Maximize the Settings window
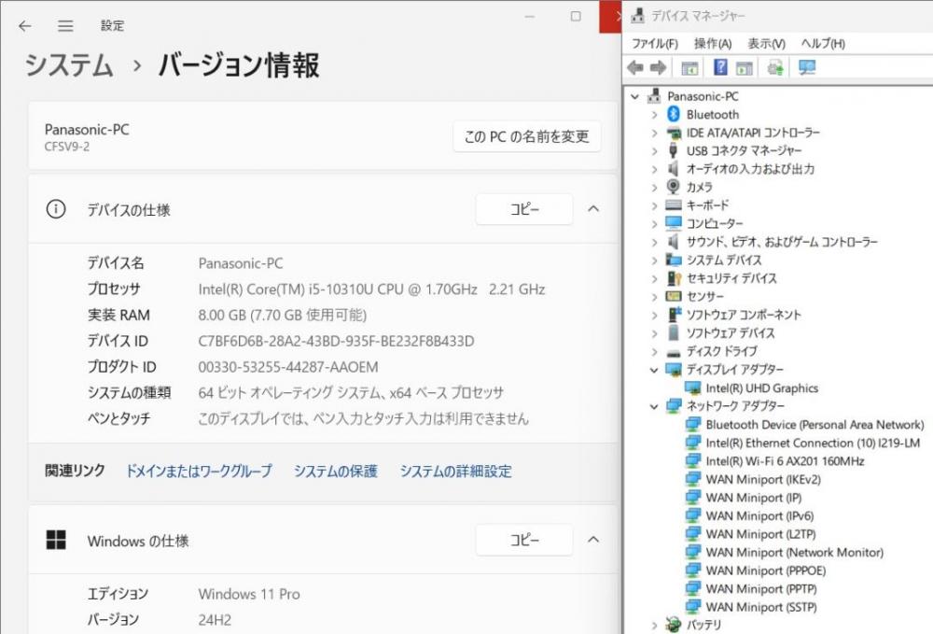 click(576, 16)
